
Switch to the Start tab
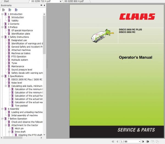(x=6, y=1)
